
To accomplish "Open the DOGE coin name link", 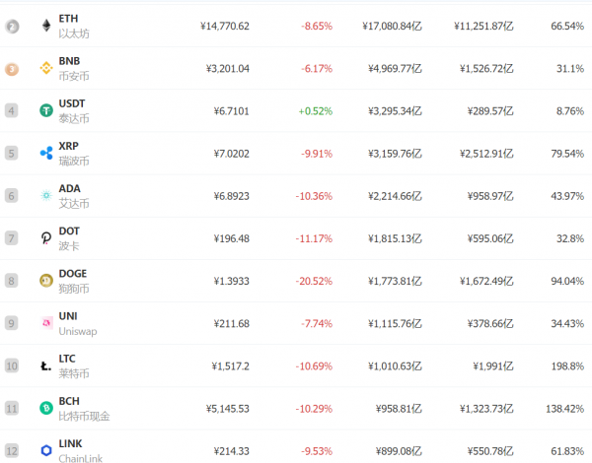I will pos(73,273).
